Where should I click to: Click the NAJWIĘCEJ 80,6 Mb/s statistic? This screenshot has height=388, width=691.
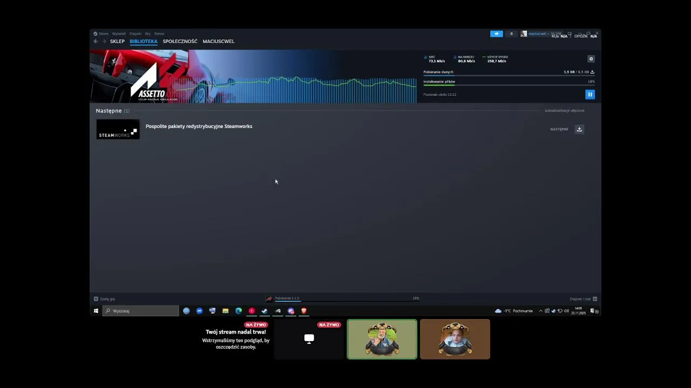pos(465,59)
